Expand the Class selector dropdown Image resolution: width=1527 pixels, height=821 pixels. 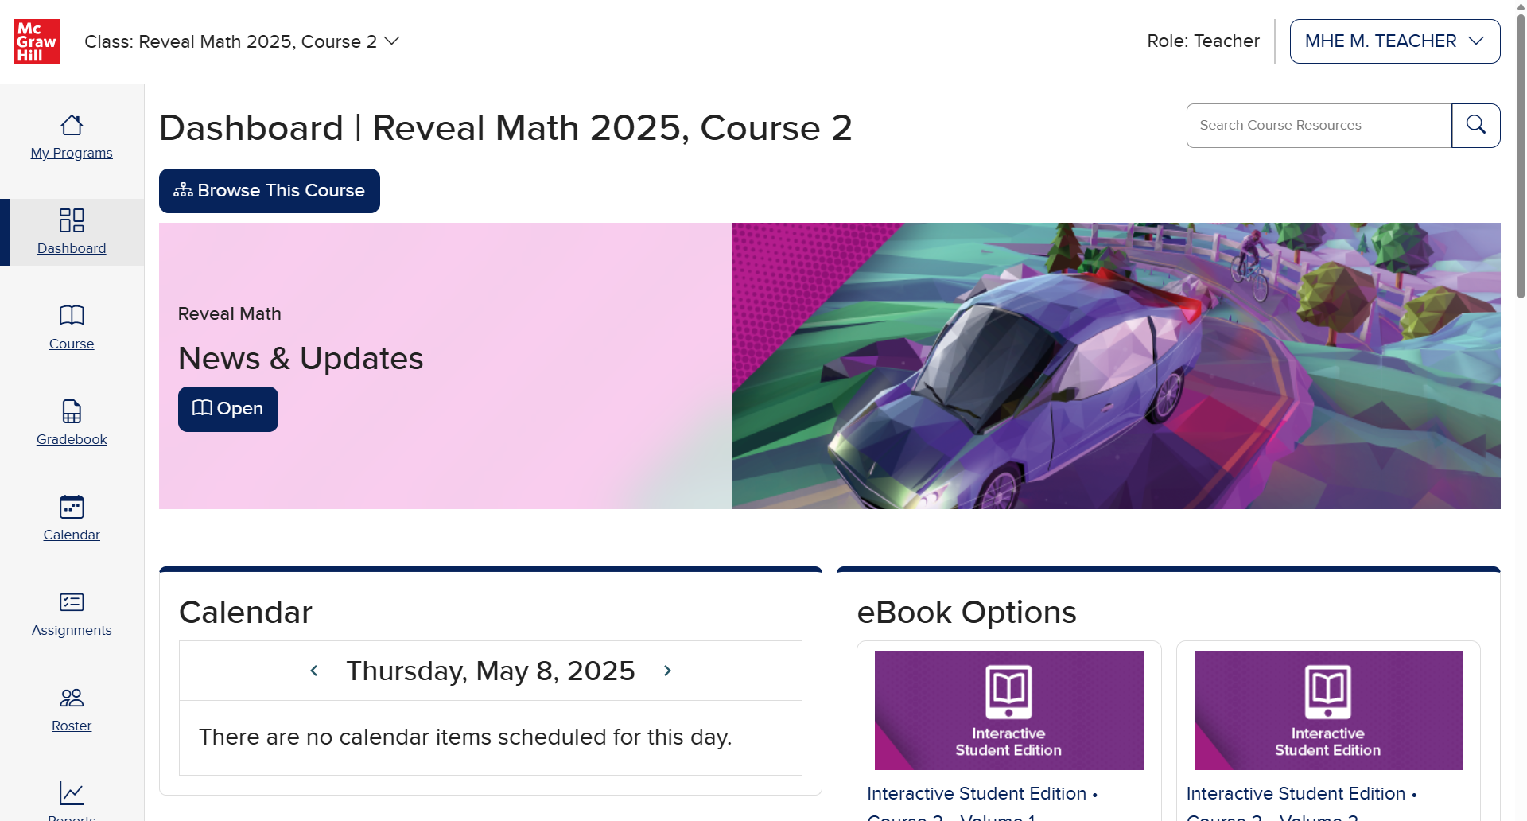(242, 41)
